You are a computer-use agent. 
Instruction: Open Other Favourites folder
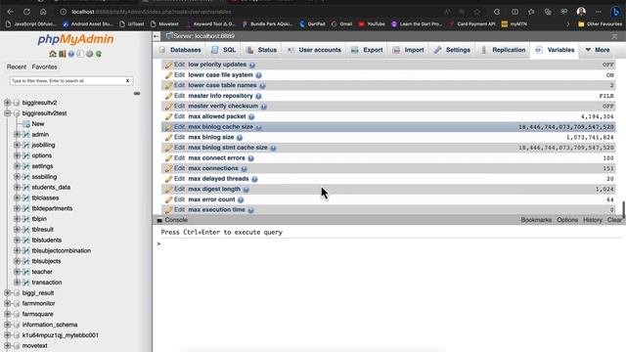coord(600,23)
